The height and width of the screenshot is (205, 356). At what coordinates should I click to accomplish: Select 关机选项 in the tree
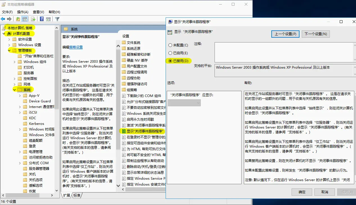coord(36,180)
